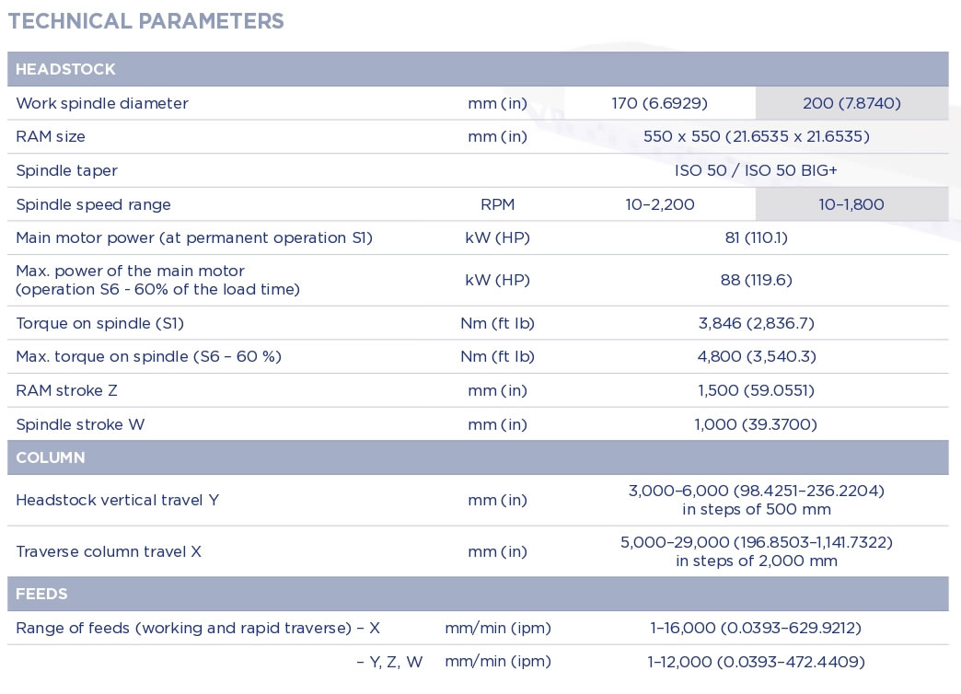Click the 170 (6.6929) spindle diameter cell
This screenshot has width=961, height=694.
pos(659,103)
